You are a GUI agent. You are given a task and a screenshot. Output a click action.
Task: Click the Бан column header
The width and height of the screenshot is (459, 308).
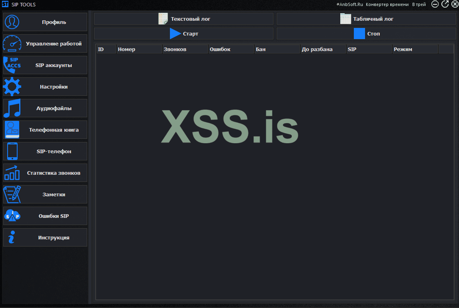tap(277, 49)
